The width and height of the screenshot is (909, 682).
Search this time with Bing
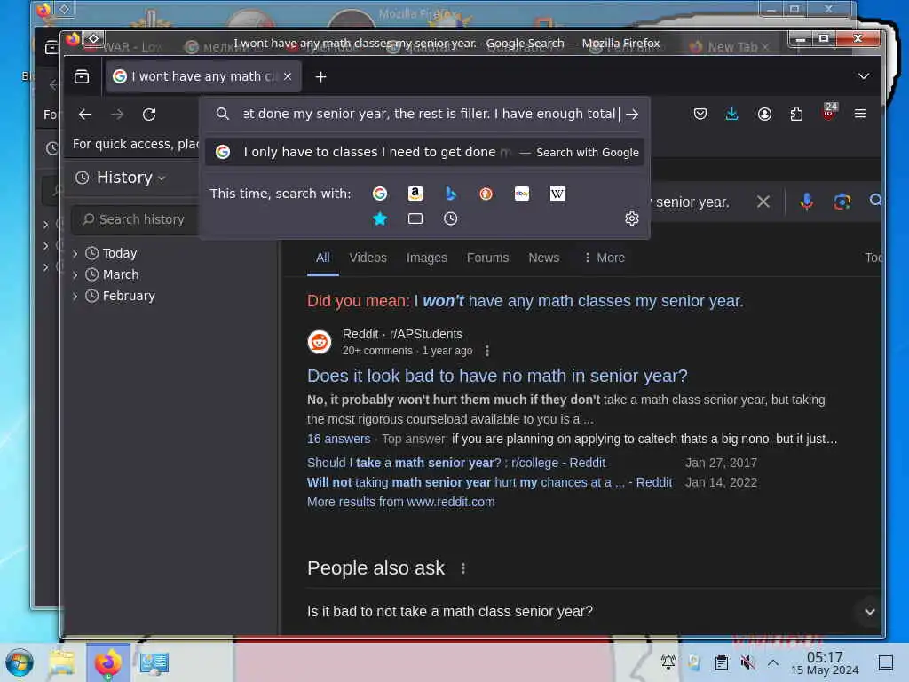click(450, 194)
